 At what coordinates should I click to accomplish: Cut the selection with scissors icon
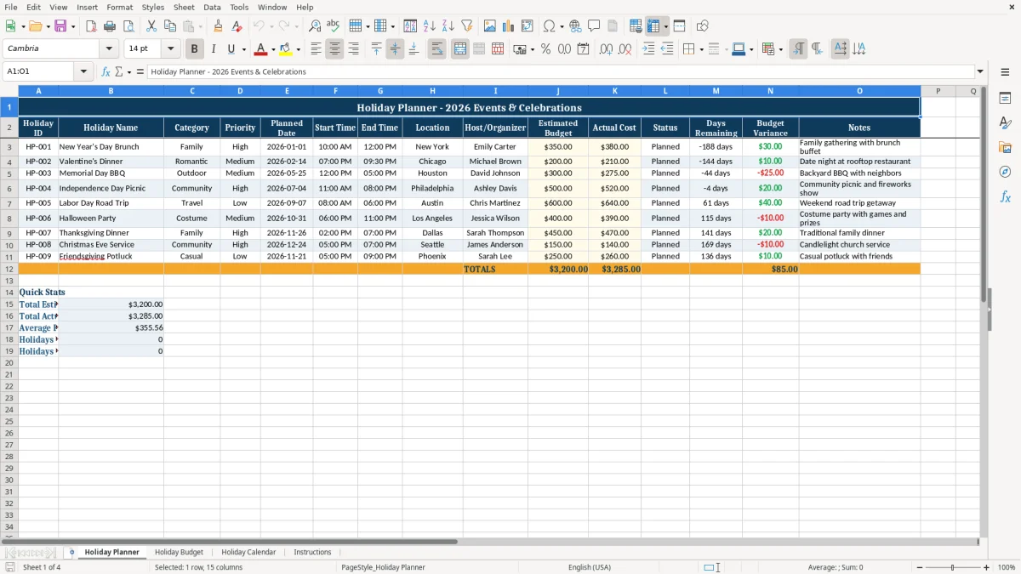click(151, 26)
